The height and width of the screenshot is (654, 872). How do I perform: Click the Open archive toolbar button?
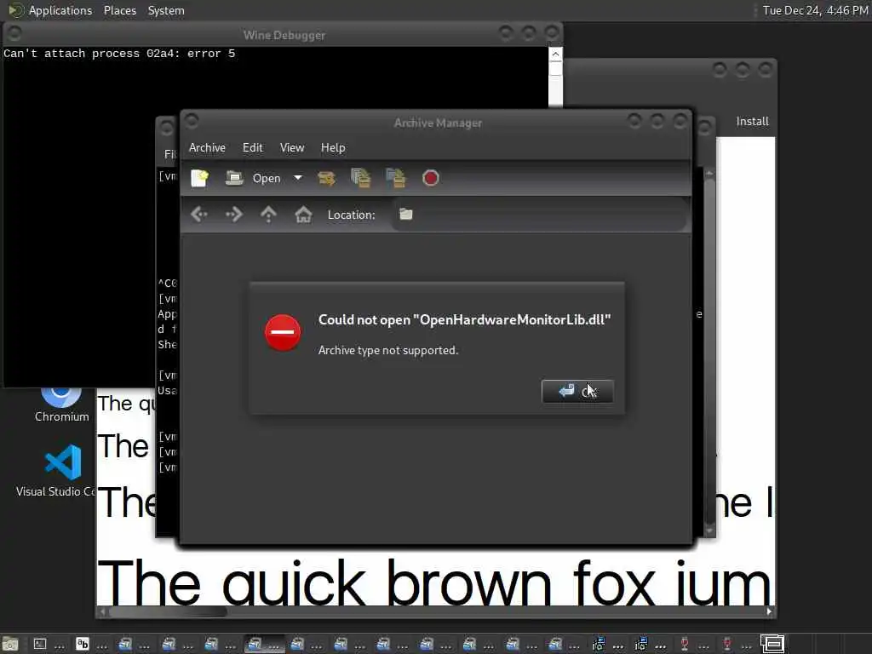tap(253, 178)
